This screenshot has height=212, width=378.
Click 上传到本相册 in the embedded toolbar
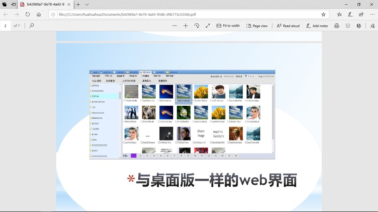coord(129,81)
